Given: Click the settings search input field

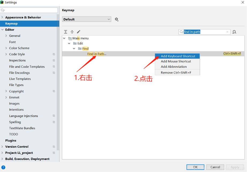Looking at the screenshot, I should tap(29, 10).
